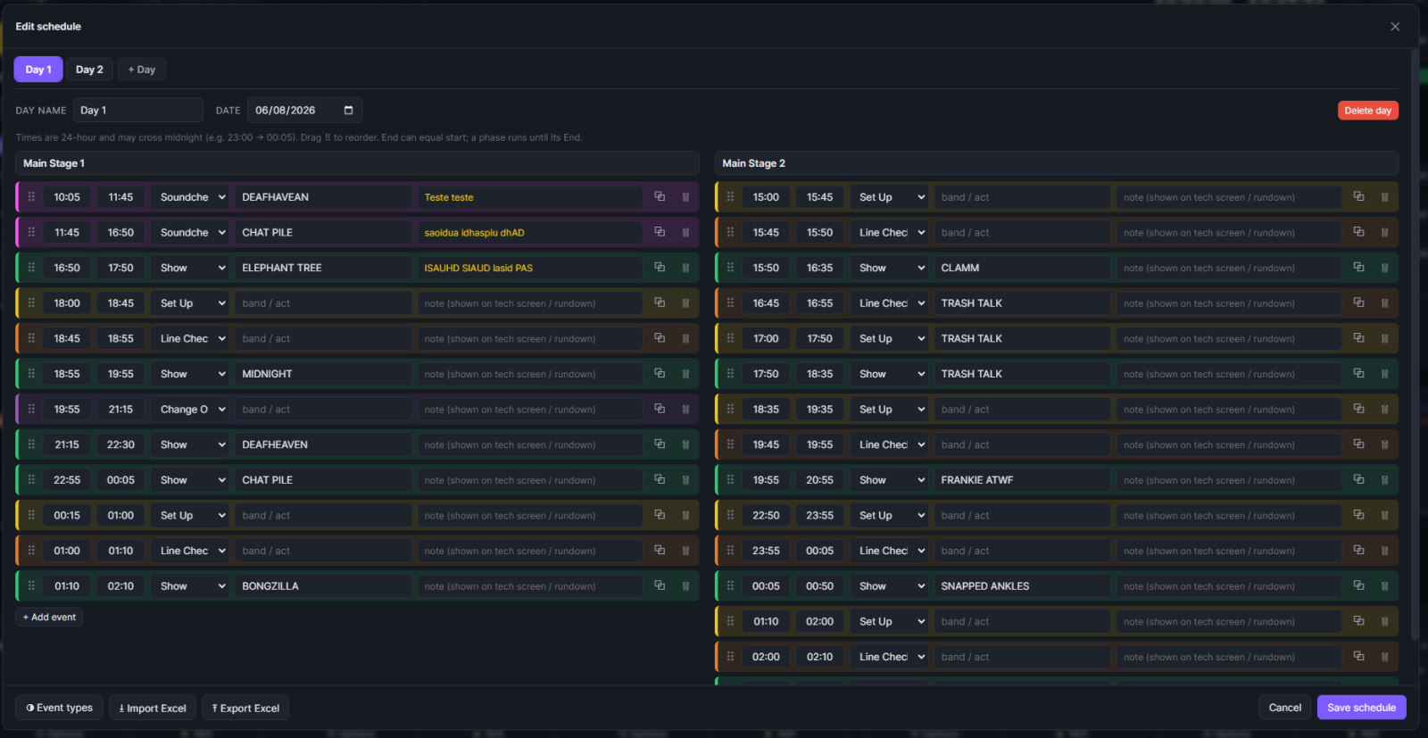
Task: Edit the 20:55 end time of FRANKIE ATWF
Action: pyautogui.click(x=819, y=480)
